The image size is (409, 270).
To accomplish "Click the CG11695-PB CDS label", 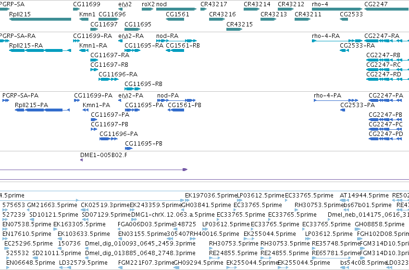I will (144, 144).
